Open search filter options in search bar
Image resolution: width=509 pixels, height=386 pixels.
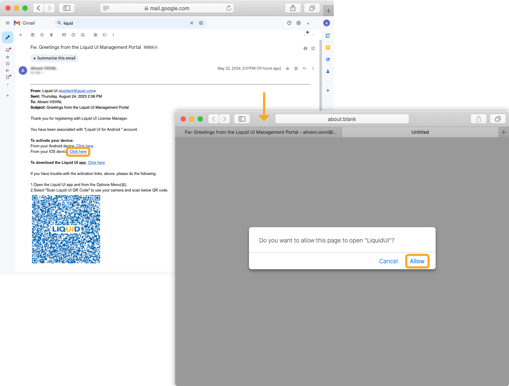click(201, 23)
